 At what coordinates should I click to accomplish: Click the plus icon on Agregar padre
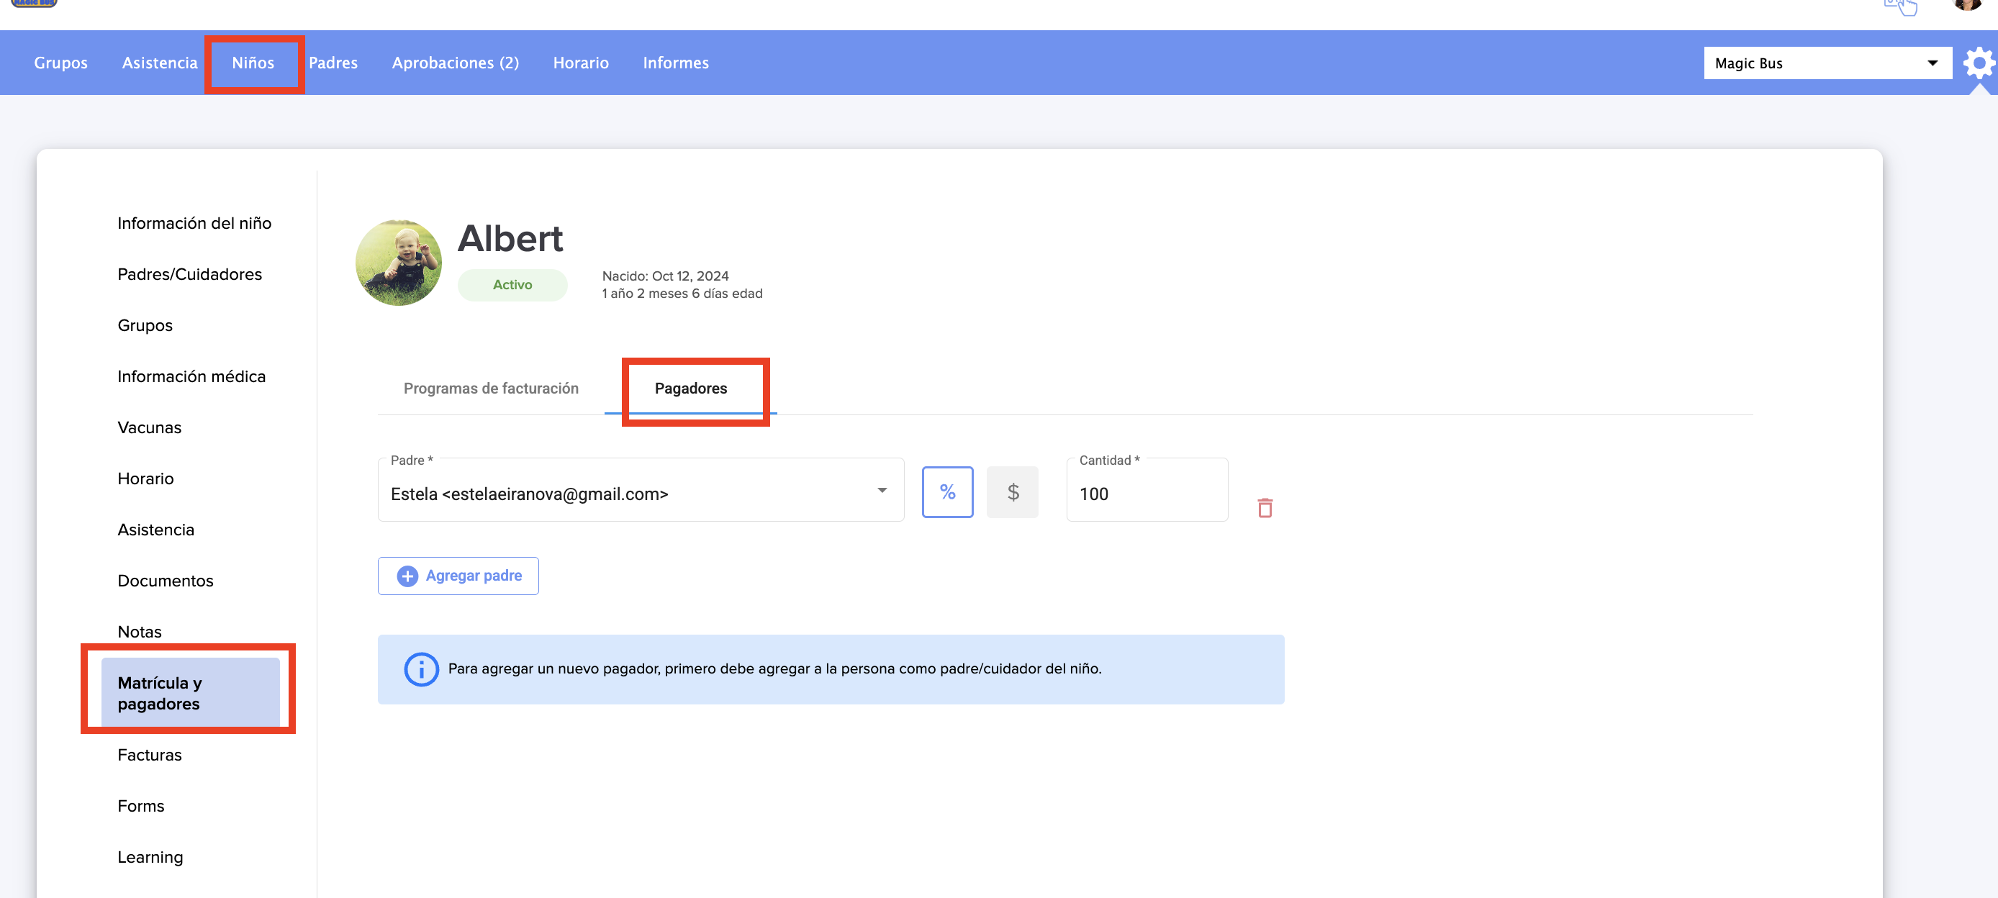tap(407, 576)
